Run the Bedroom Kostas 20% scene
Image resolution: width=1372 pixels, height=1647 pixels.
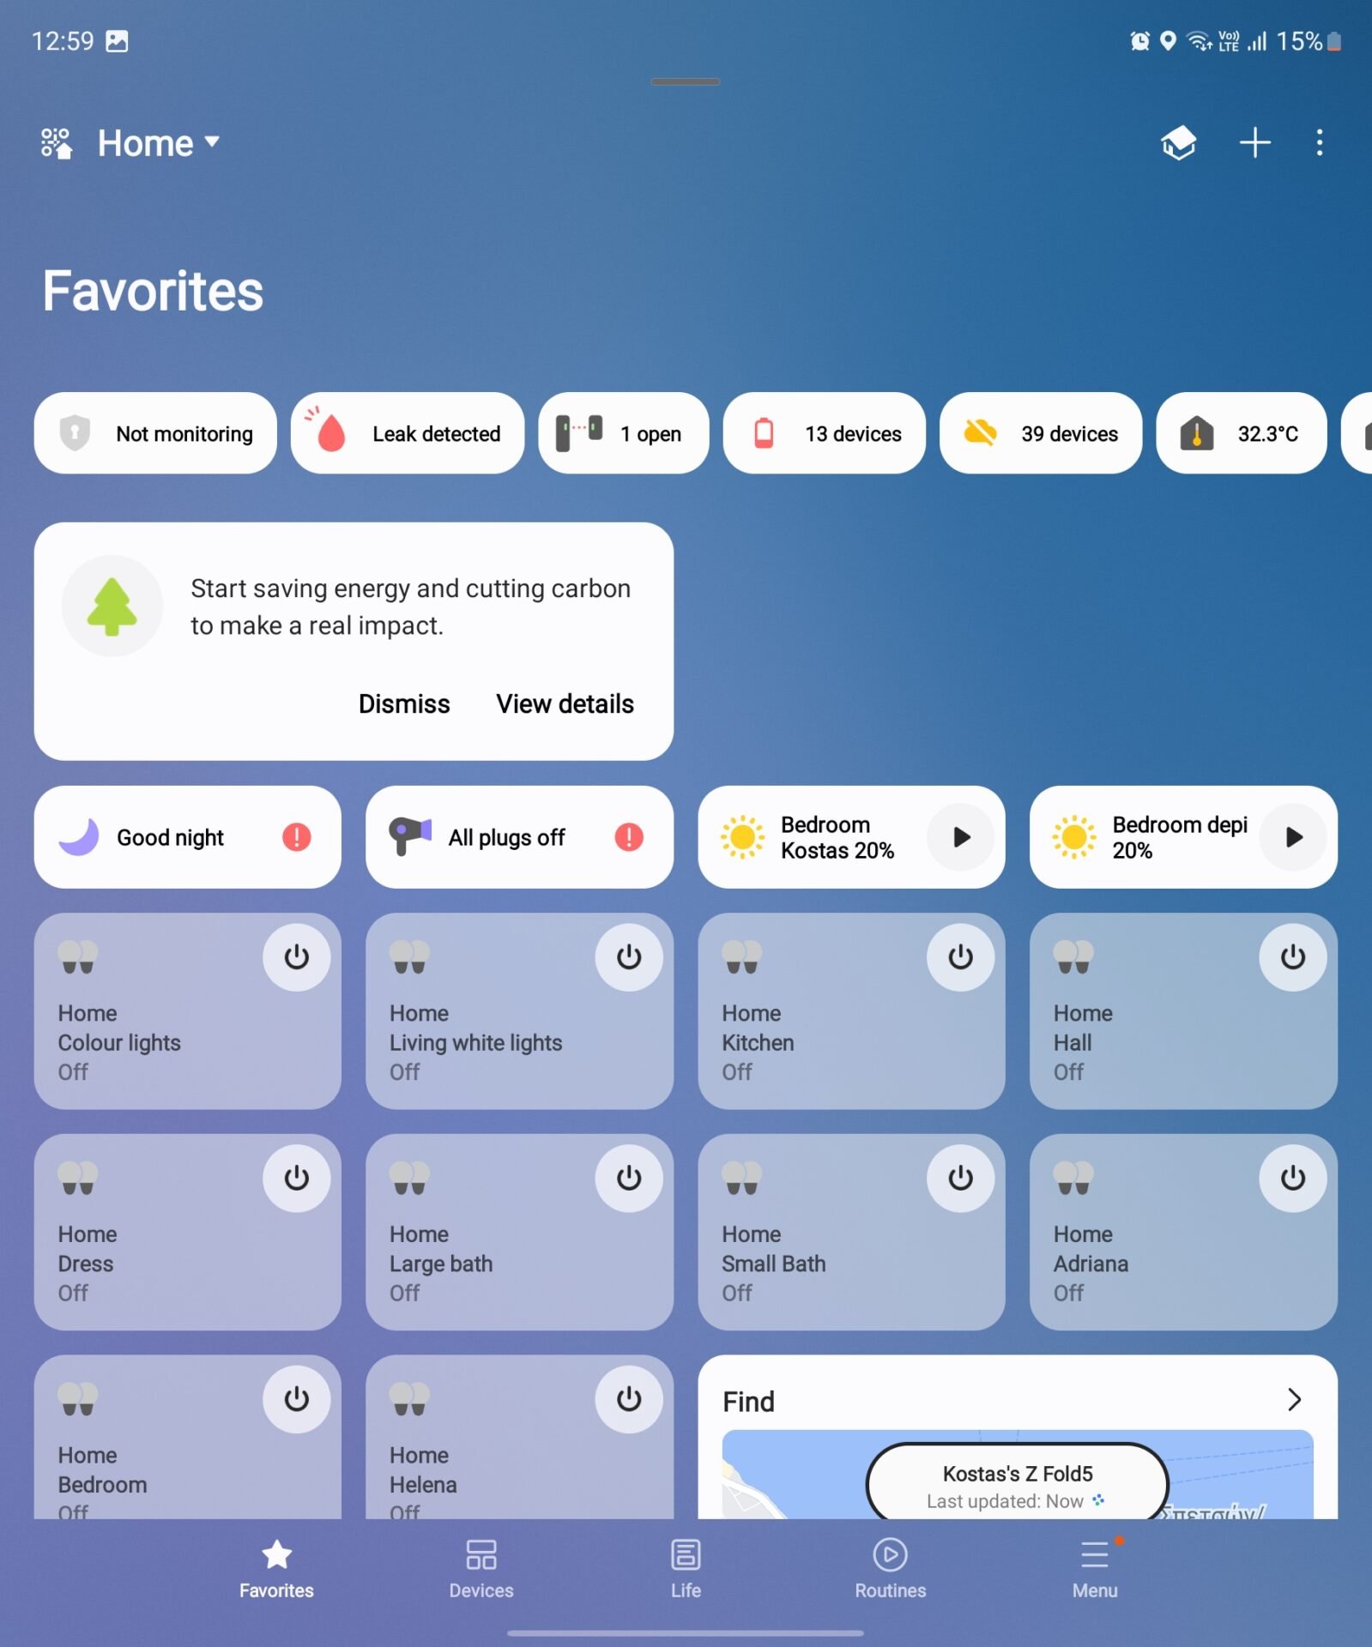click(x=961, y=837)
